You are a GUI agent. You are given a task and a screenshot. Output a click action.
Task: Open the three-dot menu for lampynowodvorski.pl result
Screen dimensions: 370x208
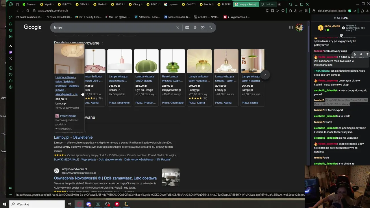pos(99,173)
